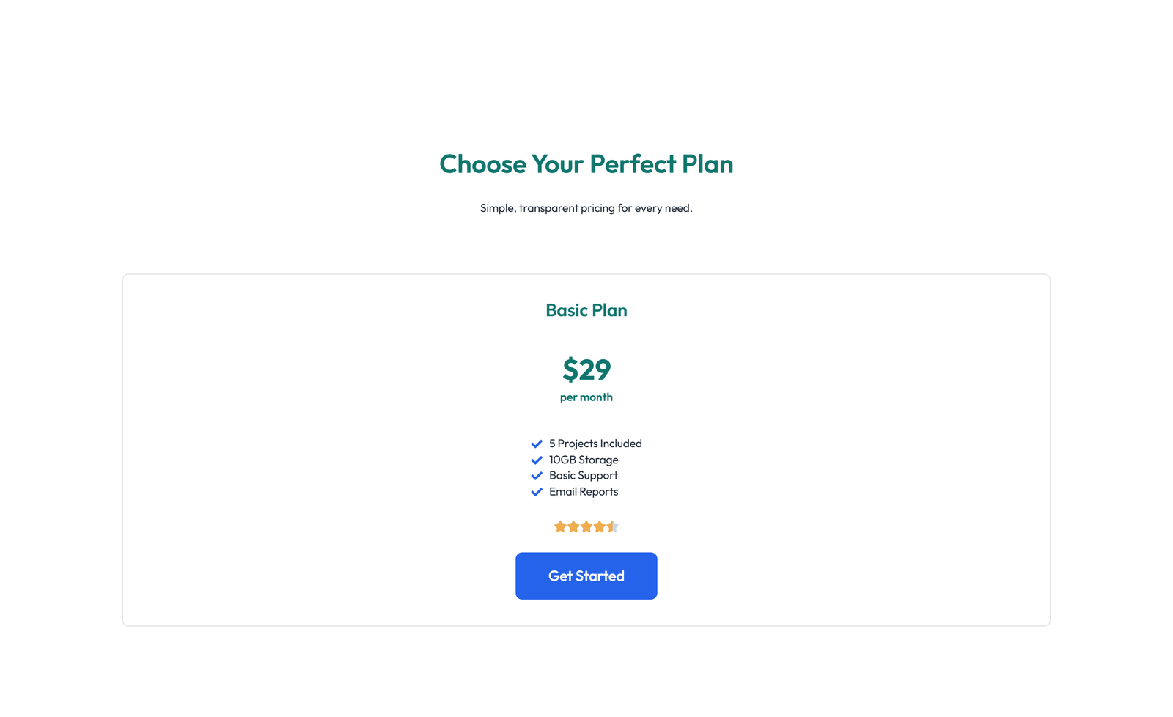
Task: Click the Basic Plan title
Action: tap(586, 310)
